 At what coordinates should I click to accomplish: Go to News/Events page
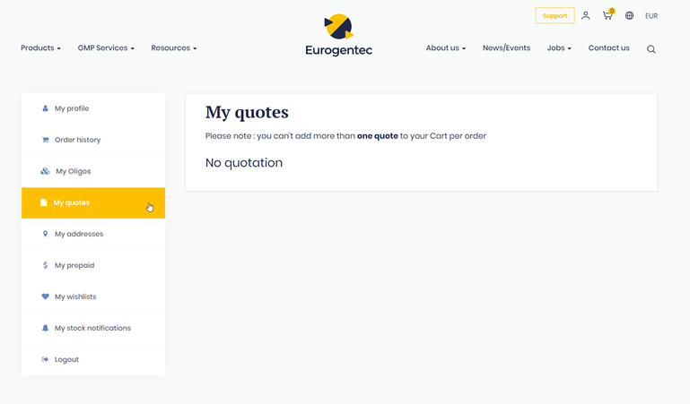pyautogui.click(x=506, y=48)
